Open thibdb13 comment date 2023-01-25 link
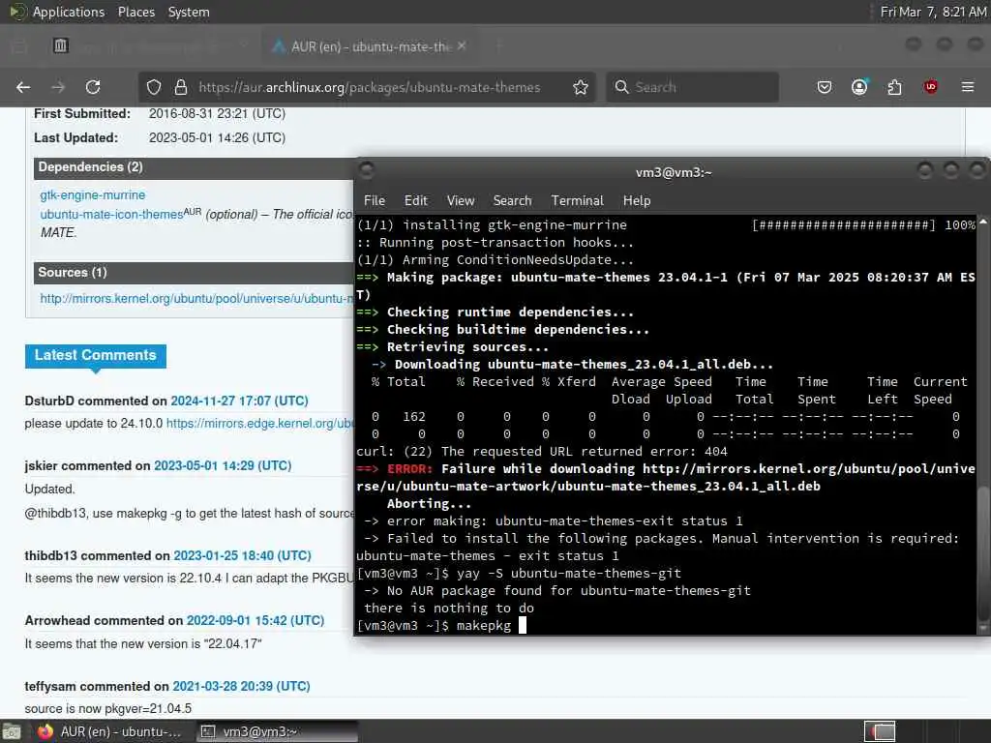Image resolution: width=991 pixels, height=743 pixels. [x=242, y=555]
